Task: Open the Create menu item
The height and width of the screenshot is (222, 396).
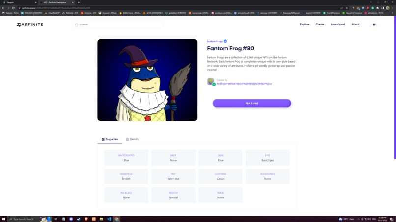Action: (320, 24)
